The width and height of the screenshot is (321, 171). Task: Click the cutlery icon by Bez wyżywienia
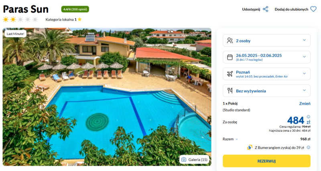click(230, 91)
